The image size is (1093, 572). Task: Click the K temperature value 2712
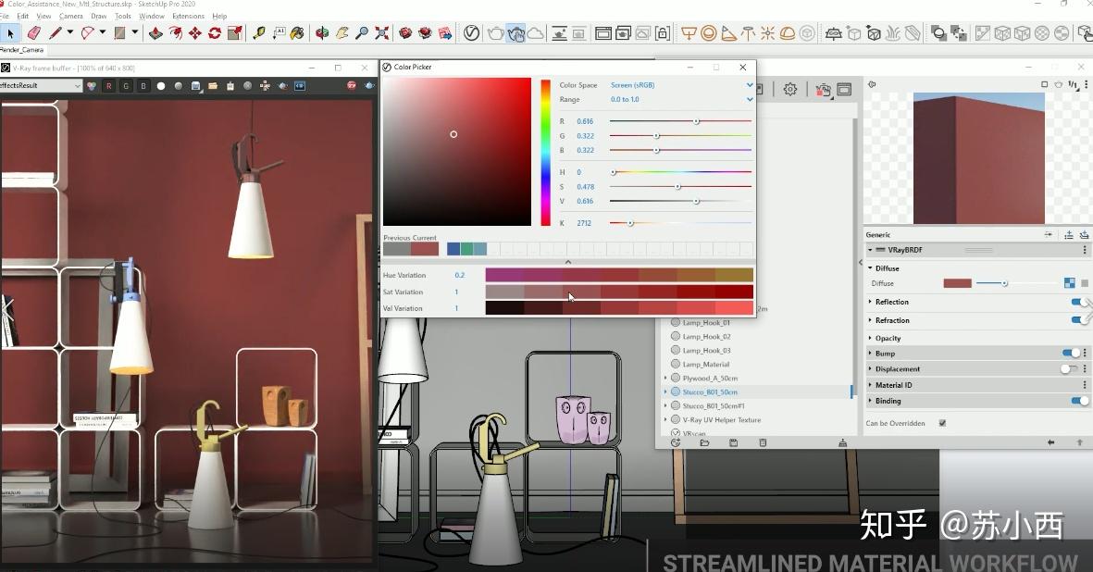tap(584, 223)
